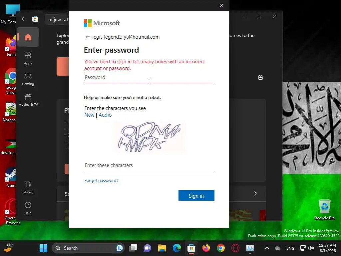Open Gaming section in Microsoft Store

[x=28, y=79]
